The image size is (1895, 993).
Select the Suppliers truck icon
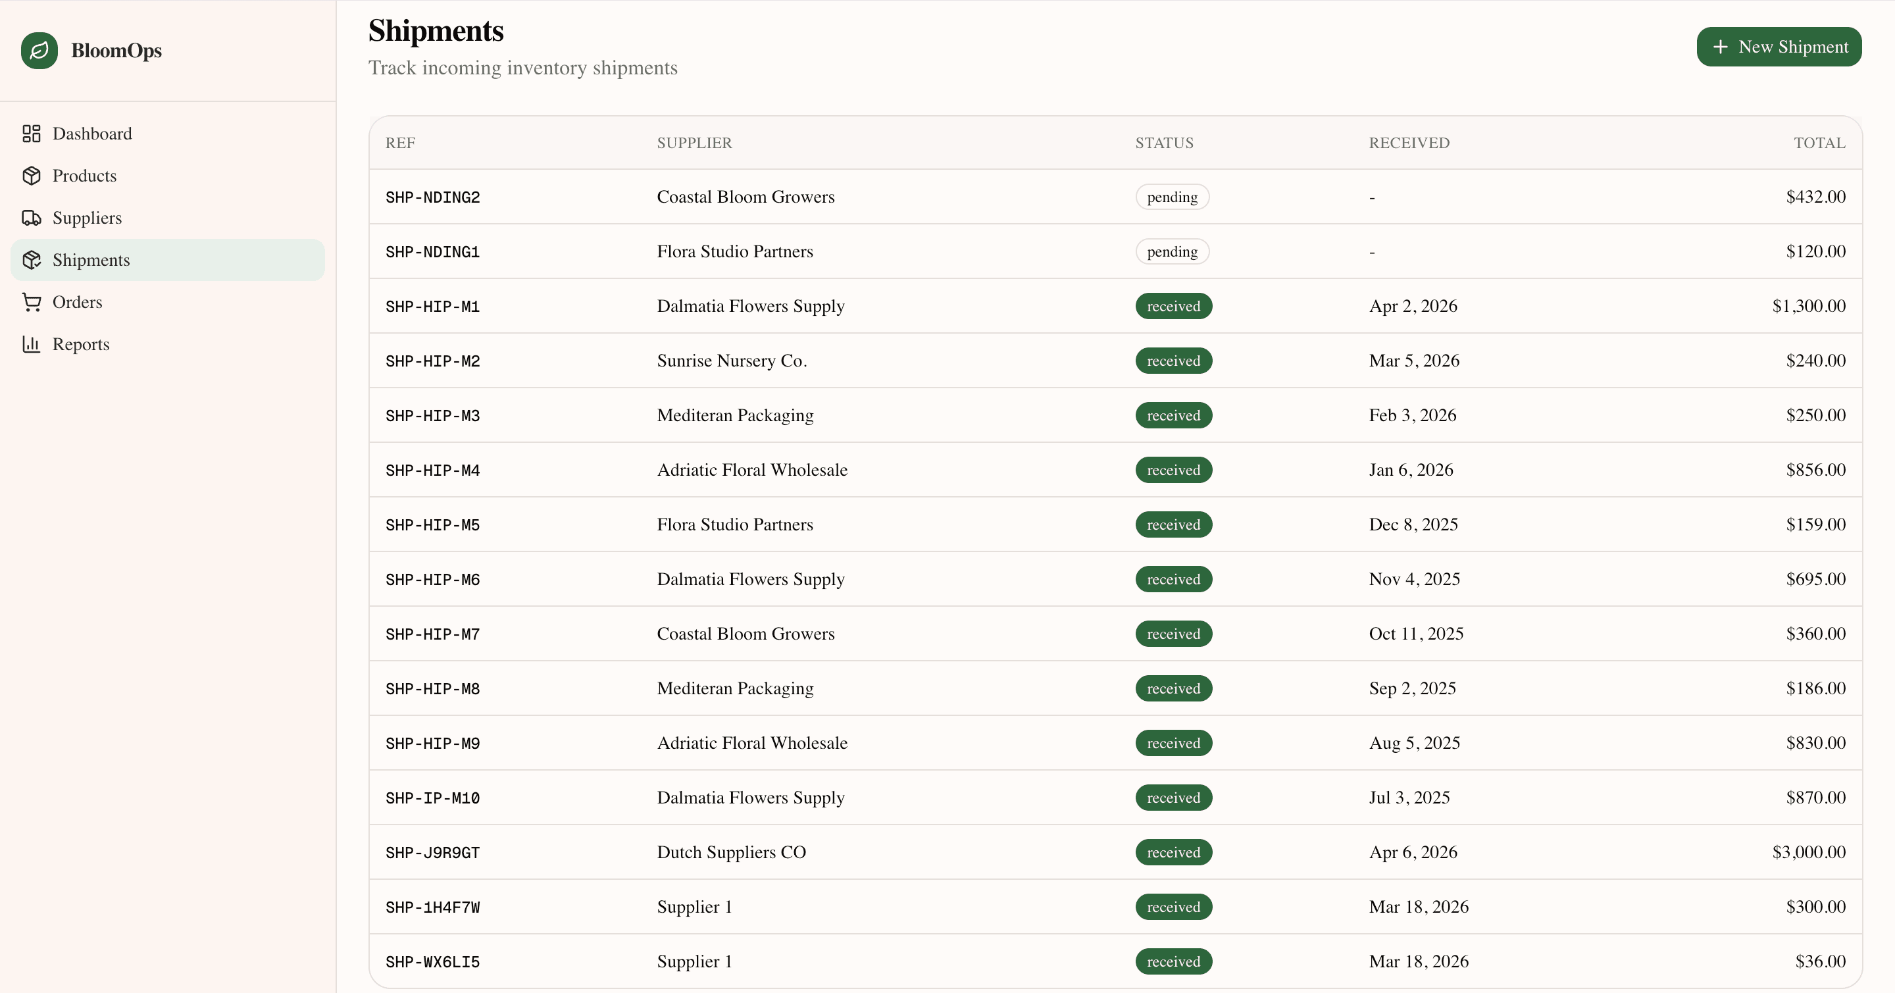pos(31,218)
